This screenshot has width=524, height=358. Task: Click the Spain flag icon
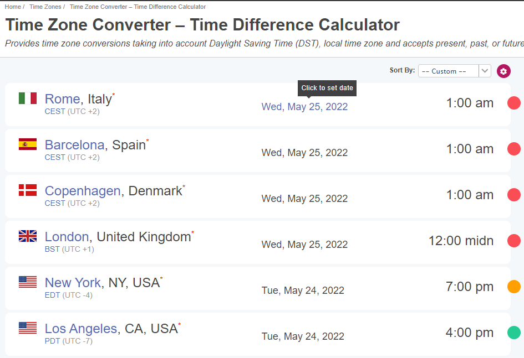coord(28,144)
